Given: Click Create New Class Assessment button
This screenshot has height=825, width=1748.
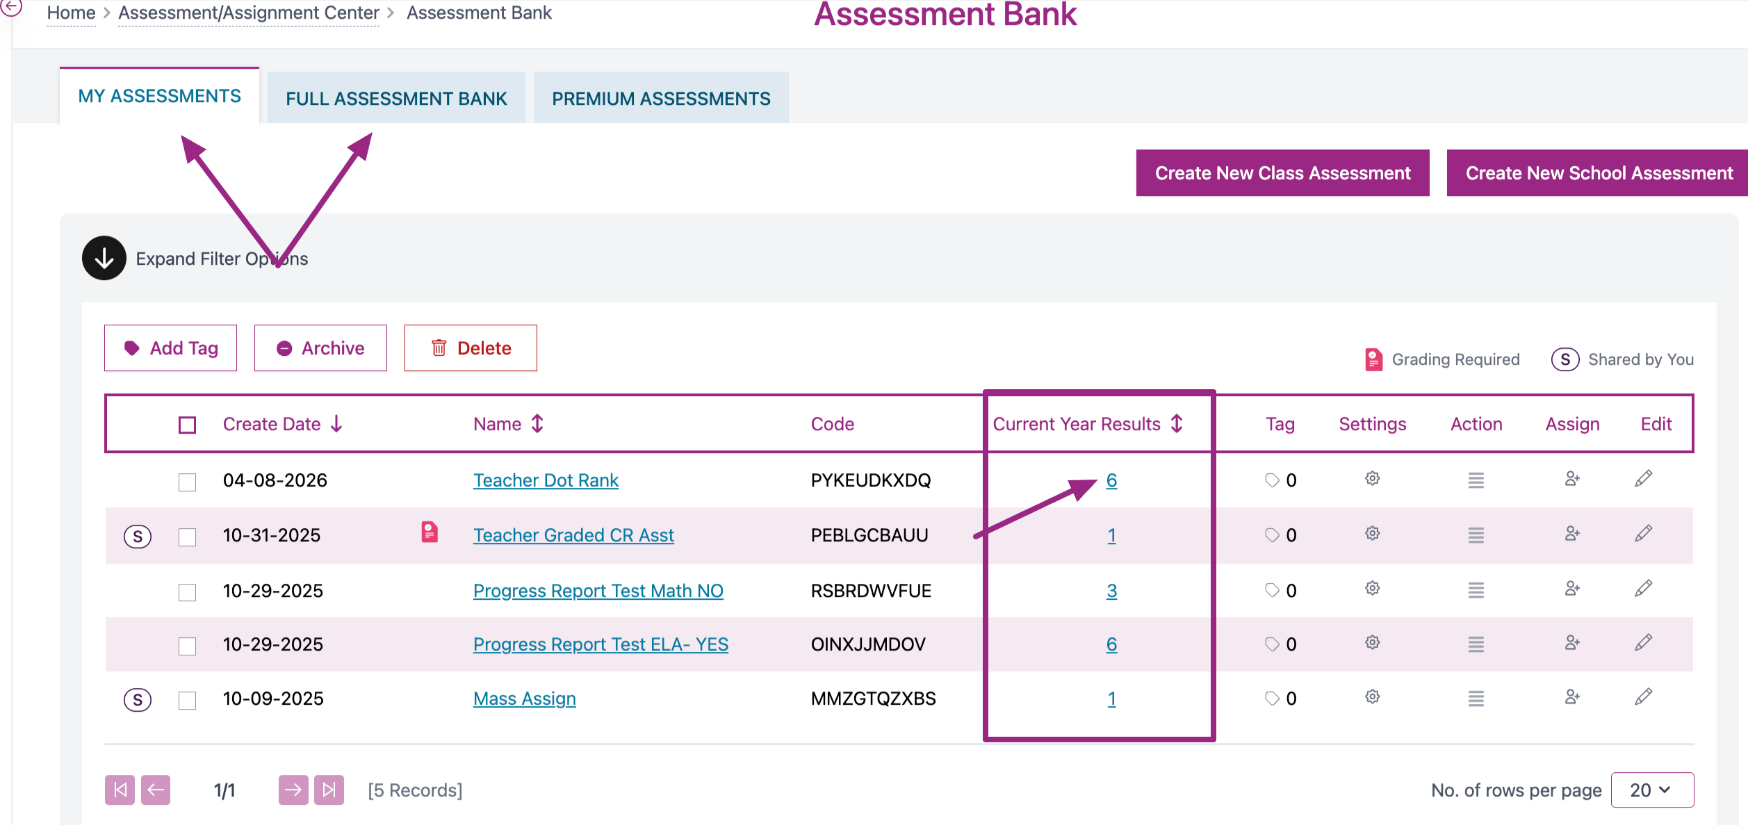Looking at the screenshot, I should tap(1282, 173).
